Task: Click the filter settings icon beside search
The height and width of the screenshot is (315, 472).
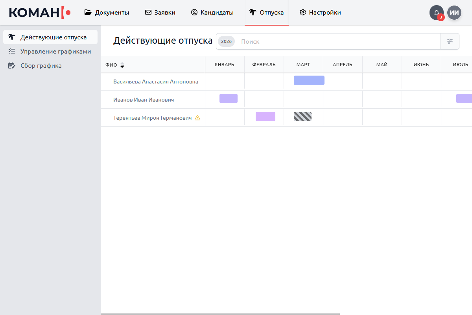Action: click(x=450, y=41)
